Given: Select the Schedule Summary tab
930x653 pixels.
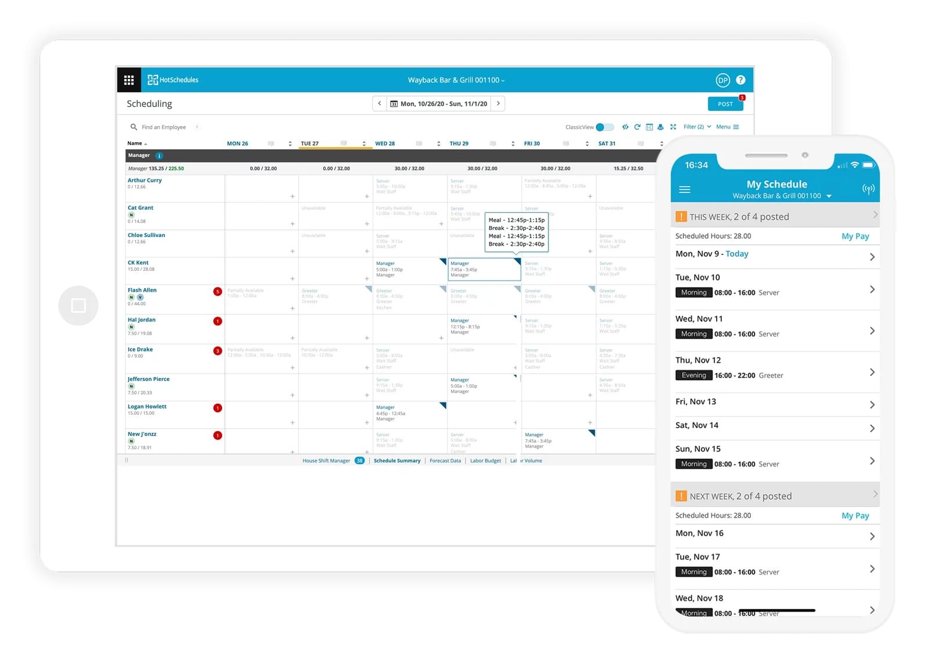Looking at the screenshot, I should click(x=397, y=461).
